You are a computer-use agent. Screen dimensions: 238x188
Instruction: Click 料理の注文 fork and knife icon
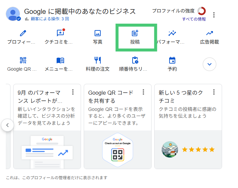(x=98, y=60)
